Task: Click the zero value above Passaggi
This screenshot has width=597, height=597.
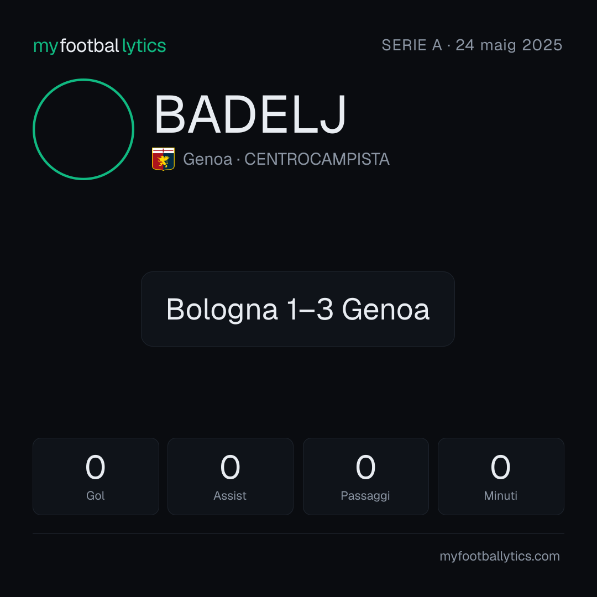Action: coord(365,467)
